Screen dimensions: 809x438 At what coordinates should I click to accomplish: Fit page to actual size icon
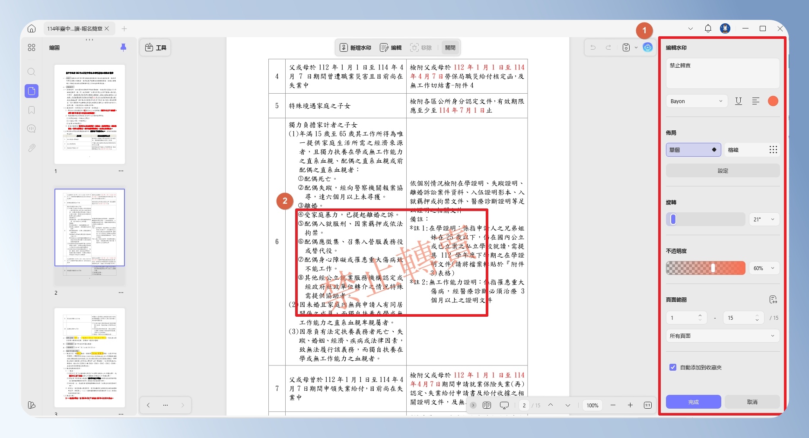tap(647, 405)
